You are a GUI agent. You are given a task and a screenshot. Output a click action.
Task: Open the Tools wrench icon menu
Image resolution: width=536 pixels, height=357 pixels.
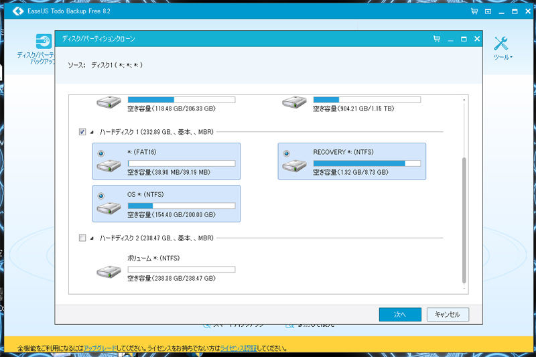point(500,44)
